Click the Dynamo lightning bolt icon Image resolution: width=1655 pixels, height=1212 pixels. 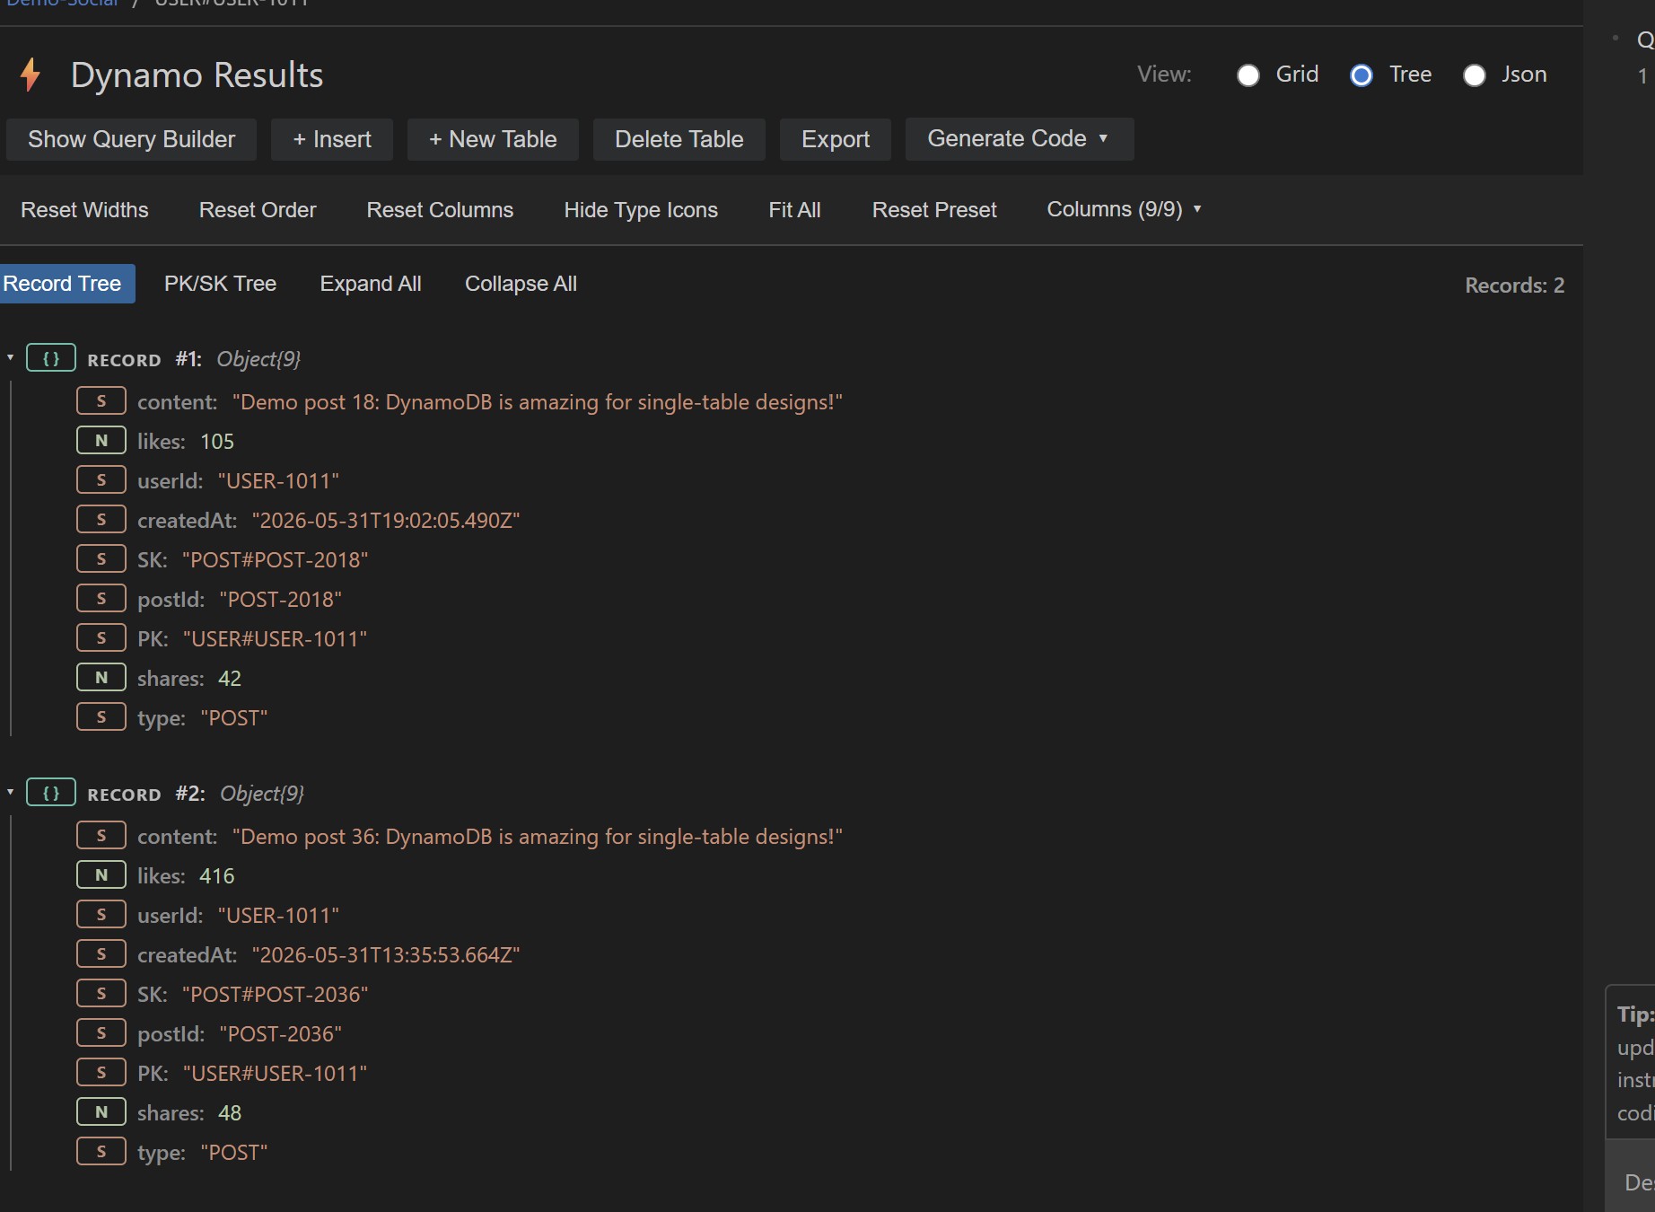(31, 75)
